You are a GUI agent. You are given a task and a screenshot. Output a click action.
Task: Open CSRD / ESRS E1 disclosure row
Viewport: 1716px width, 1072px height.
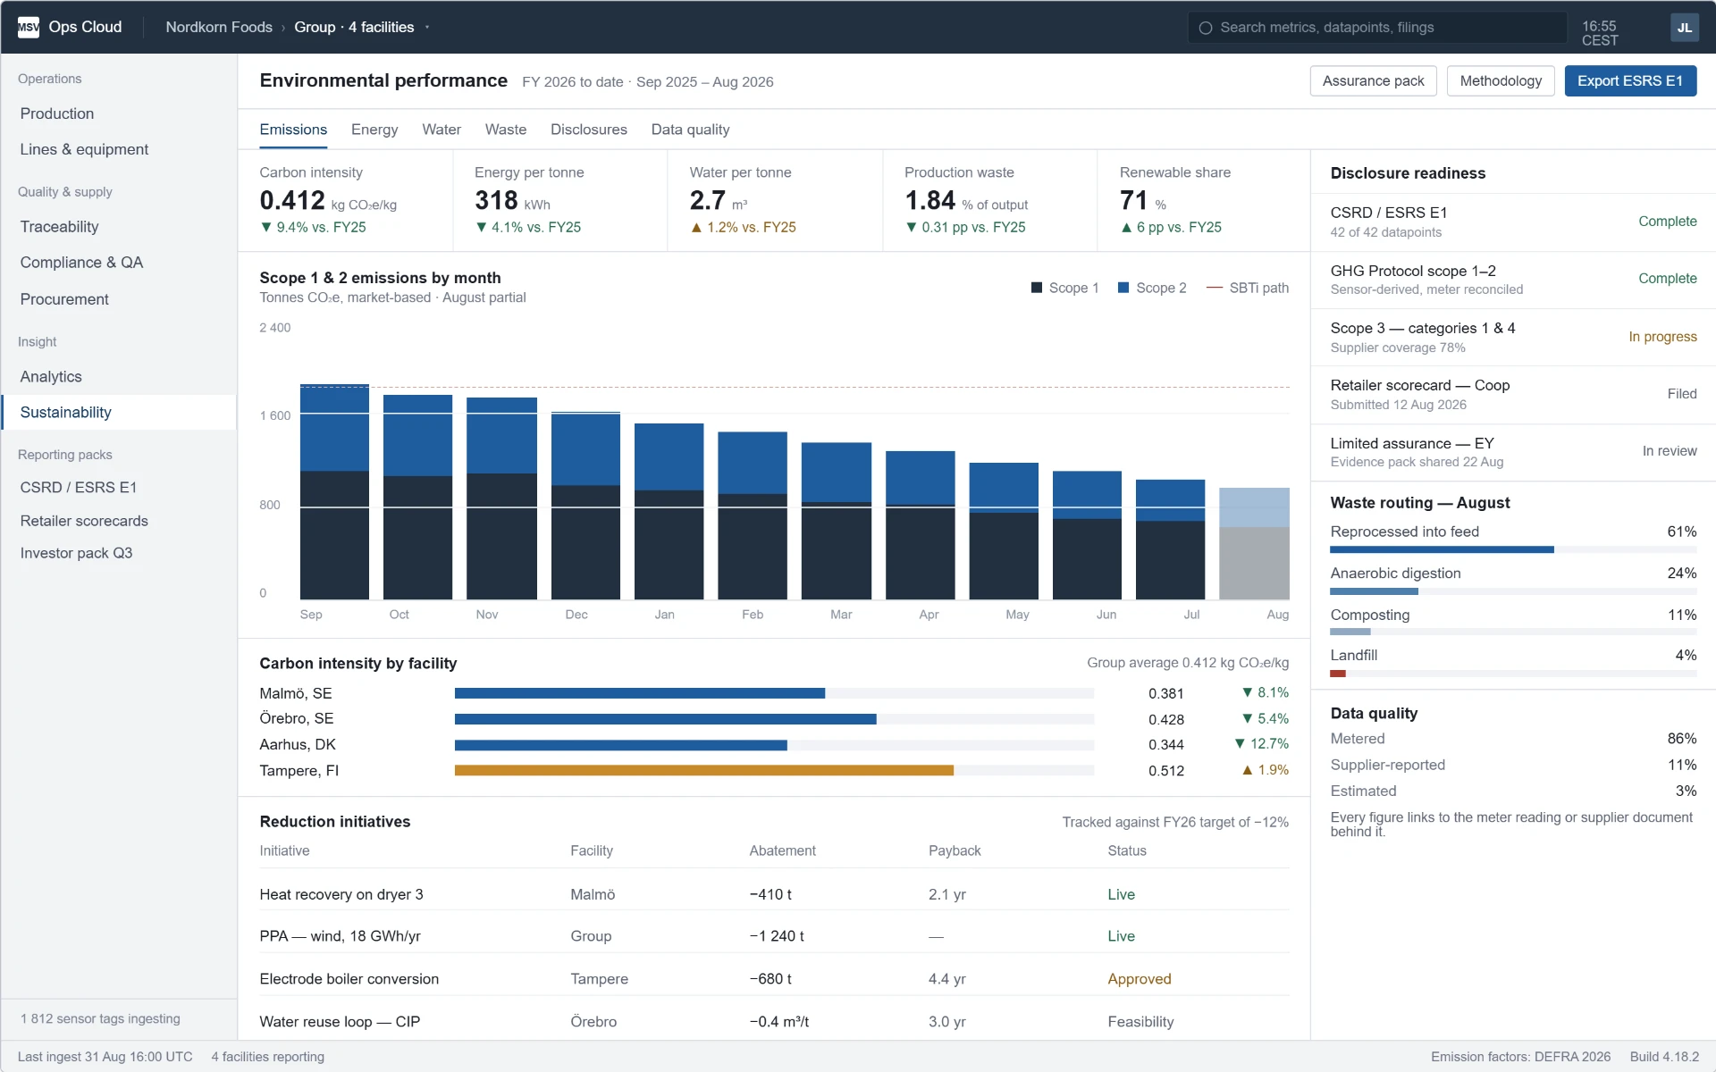pos(1513,222)
